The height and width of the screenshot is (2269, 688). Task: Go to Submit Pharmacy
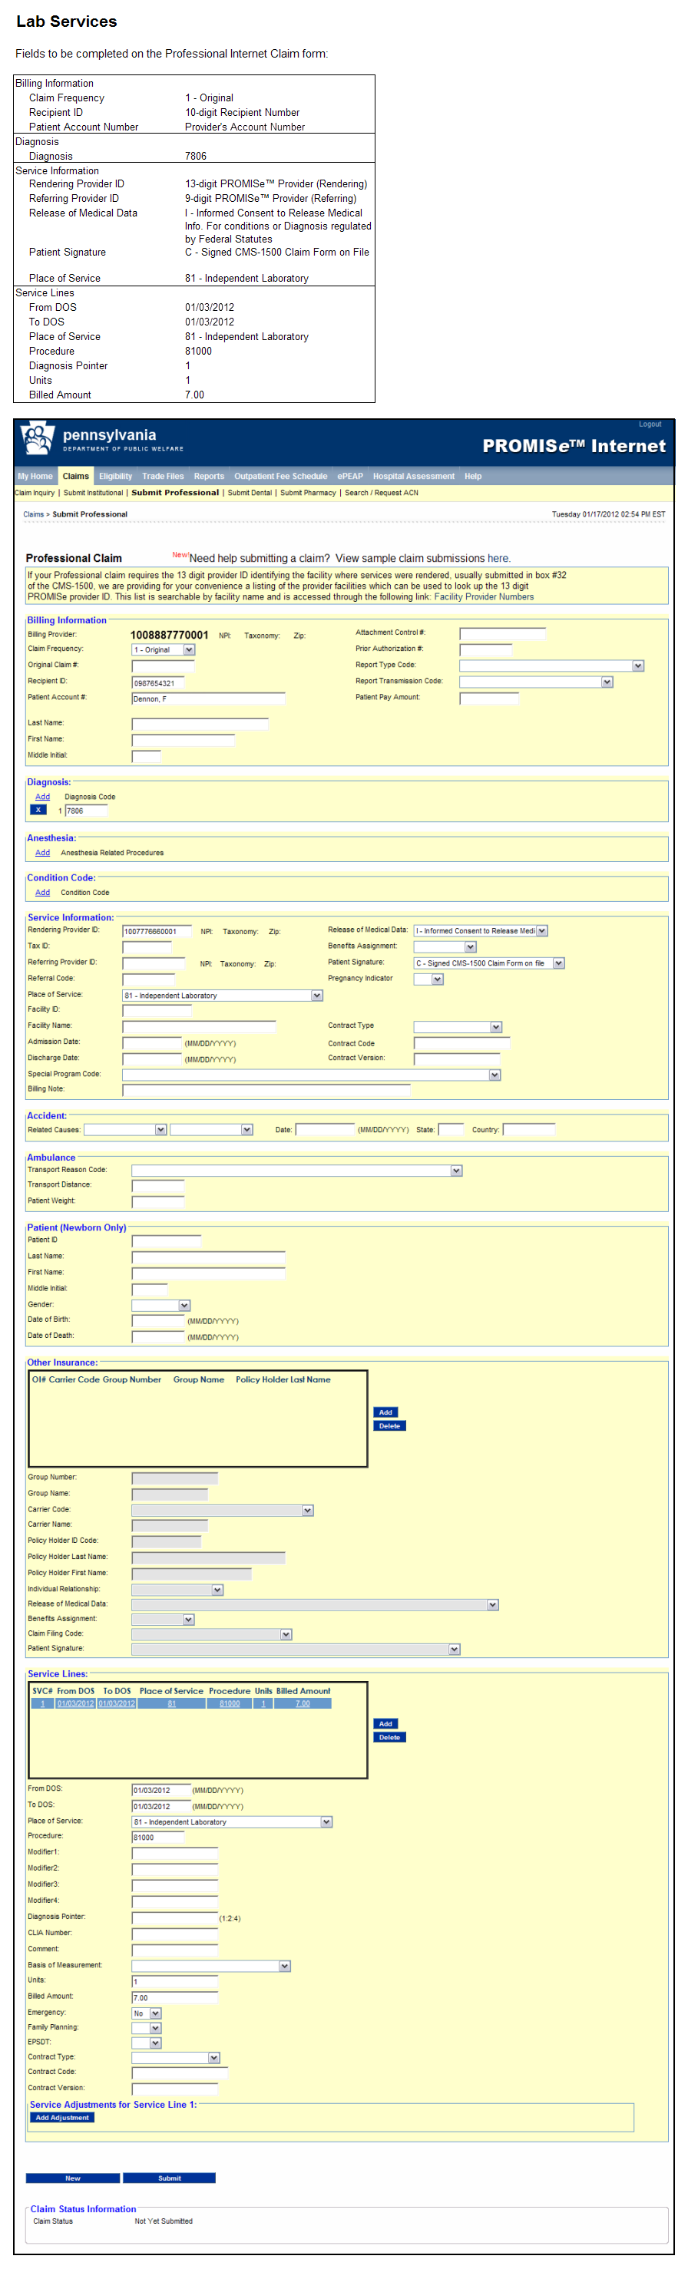click(307, 492)
